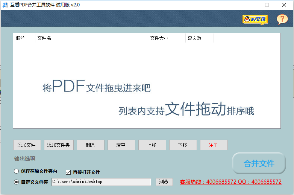Open registration via red 注册 button
The height and width of the screenshot is (195, 294).
point(214,145)
